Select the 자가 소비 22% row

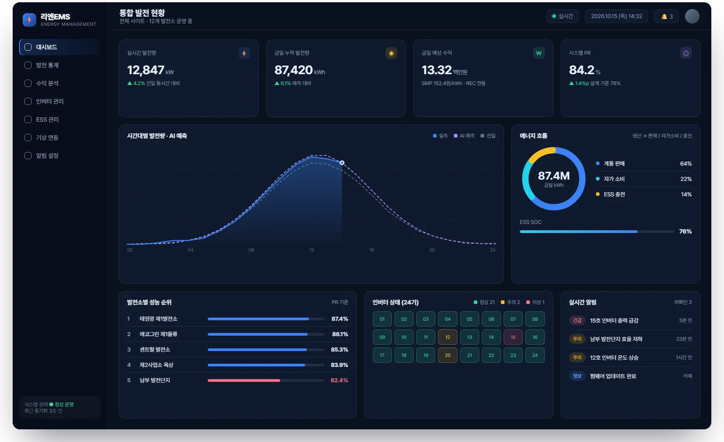tap(643, 179)
